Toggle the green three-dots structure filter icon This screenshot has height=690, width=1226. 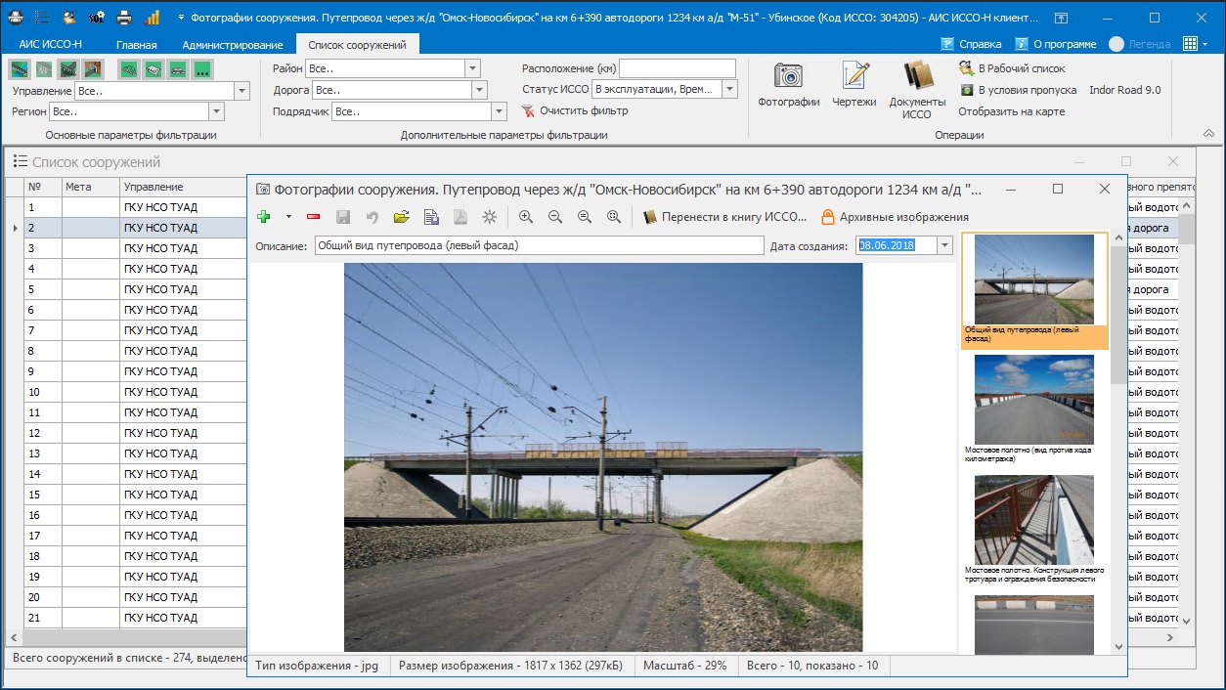point(202,69)
